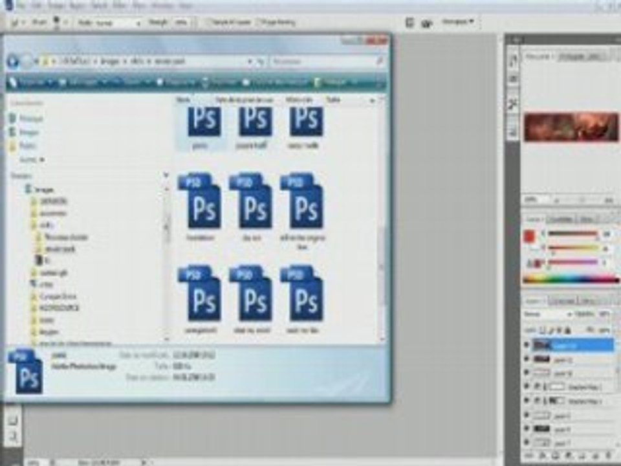The width and height of the screenshot is (621, 466).
Task: Hide the lower Gradient Map layer
Action: pyautogui.click(x=527, y=401)
